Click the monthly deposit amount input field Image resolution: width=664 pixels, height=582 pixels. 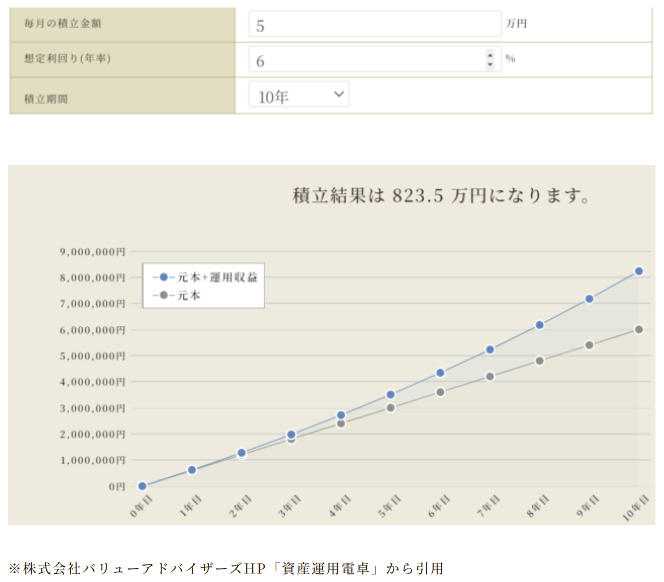coord(375,24)
